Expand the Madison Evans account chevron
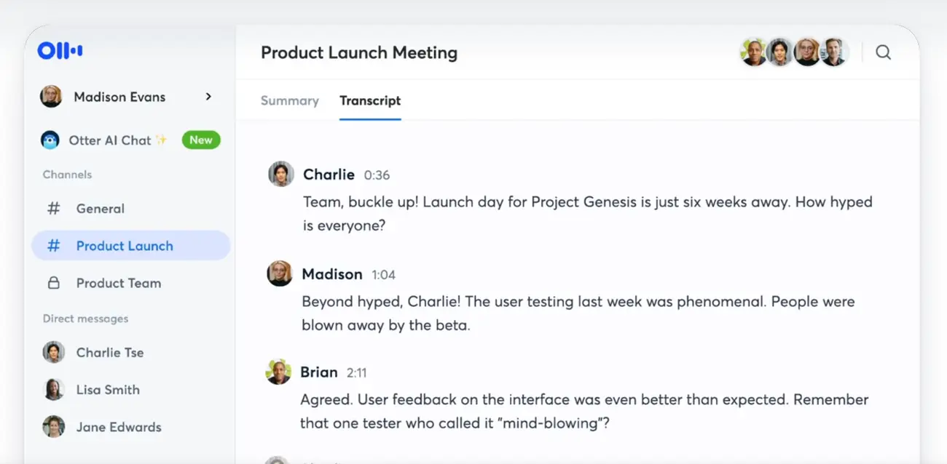The width and height of the screenshot is (947, 464). (208, 97)
